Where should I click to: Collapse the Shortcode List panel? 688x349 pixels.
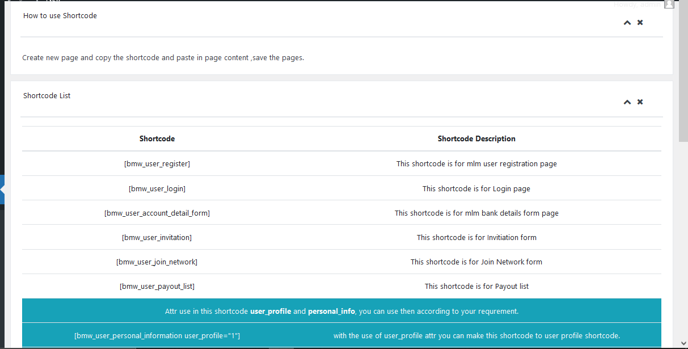coord(627,102)
